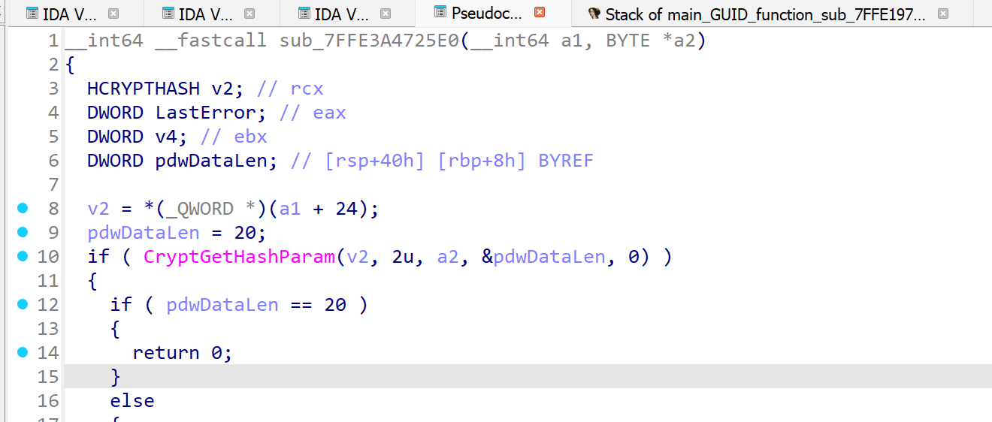
Task: Toggle breakpoint dot at CryptGetHashParam line 10
Action: click(23, 256)
